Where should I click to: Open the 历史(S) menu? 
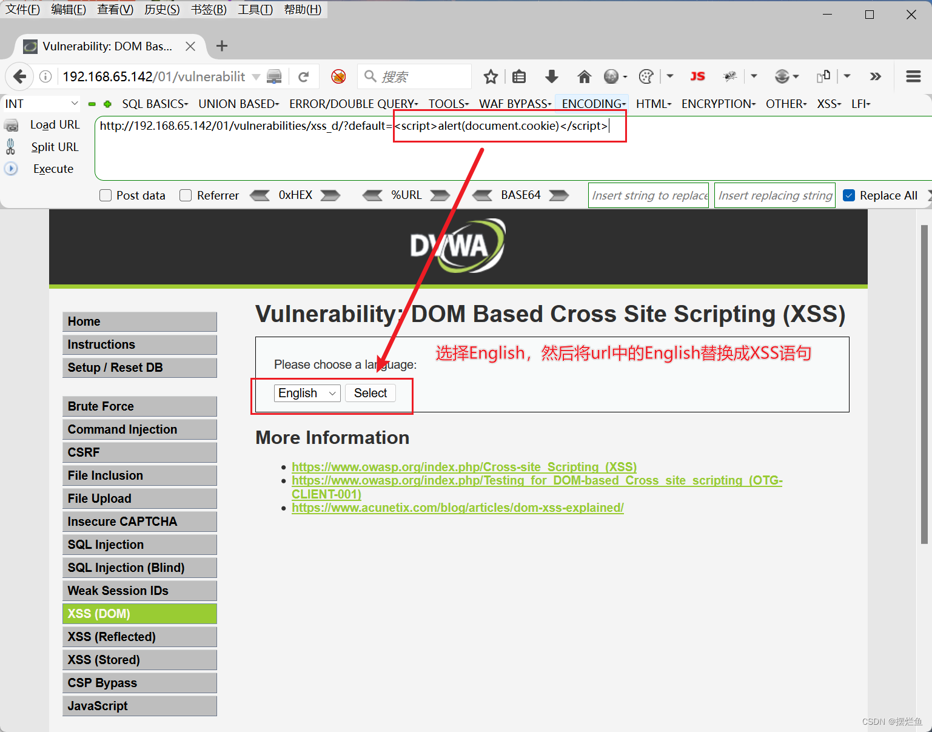(x=162, y=10)
